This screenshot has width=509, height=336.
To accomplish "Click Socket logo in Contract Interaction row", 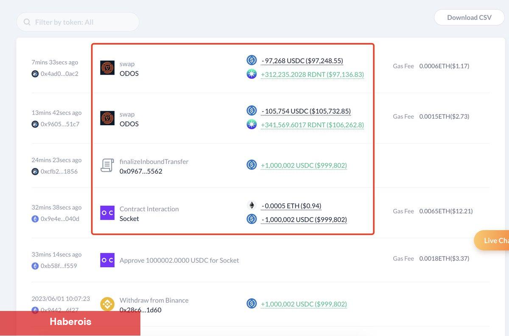I will coord(107,213).
